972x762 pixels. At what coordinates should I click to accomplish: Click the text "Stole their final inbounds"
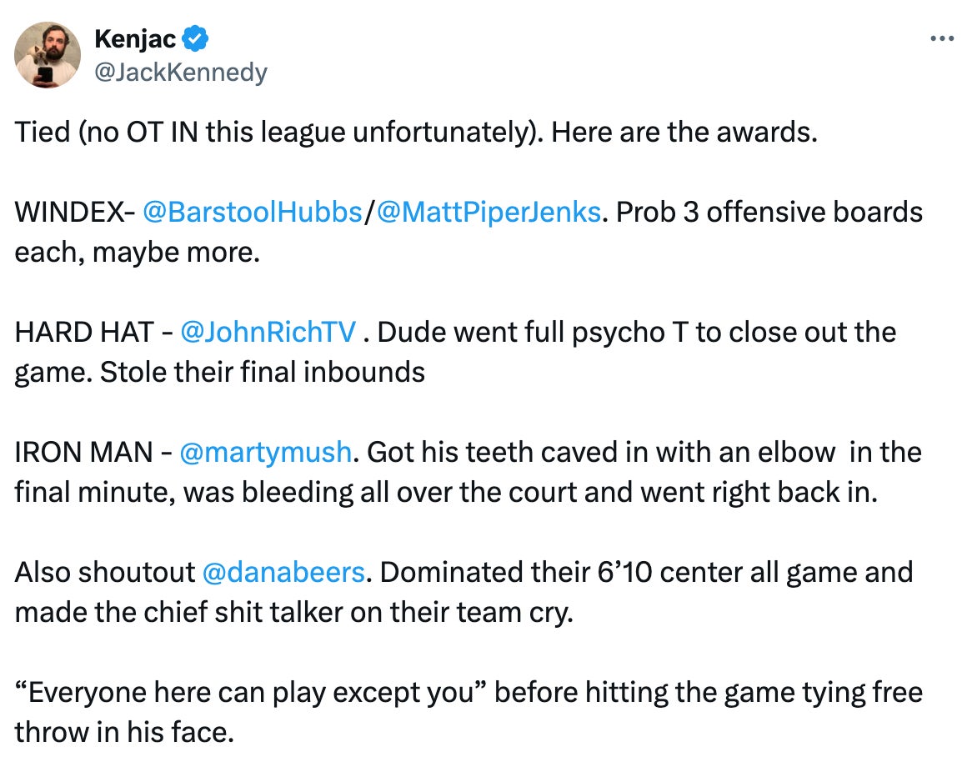(262, 372)
